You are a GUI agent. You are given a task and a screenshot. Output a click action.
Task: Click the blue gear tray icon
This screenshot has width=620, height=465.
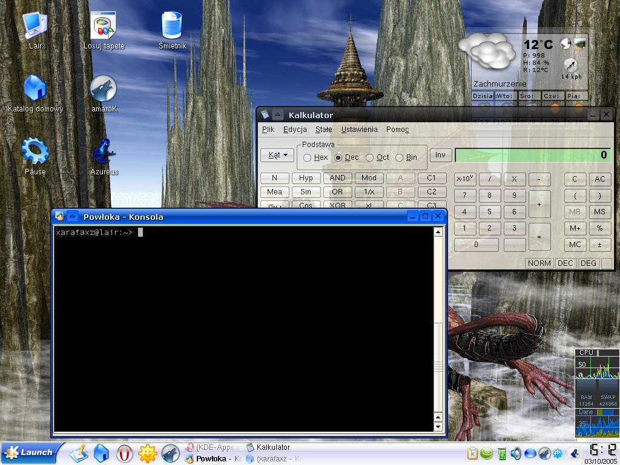tap(558, 453)
